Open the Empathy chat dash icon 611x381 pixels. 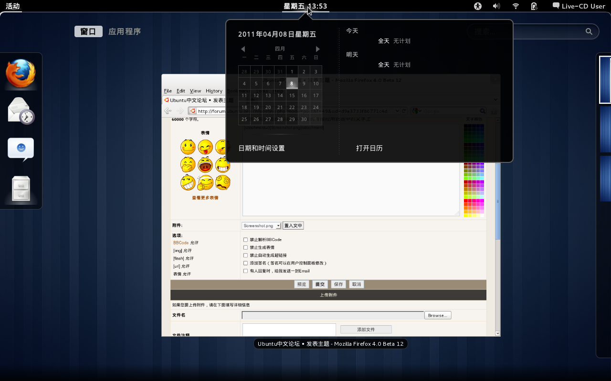coord(21,149)
